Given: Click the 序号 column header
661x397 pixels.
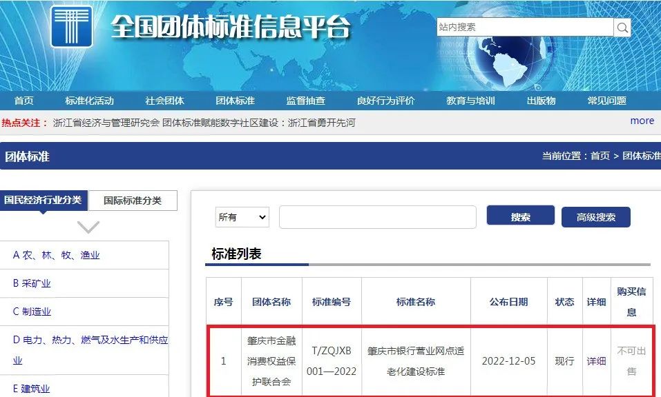Looking at the screenshot, I should (x=223, y=302).
